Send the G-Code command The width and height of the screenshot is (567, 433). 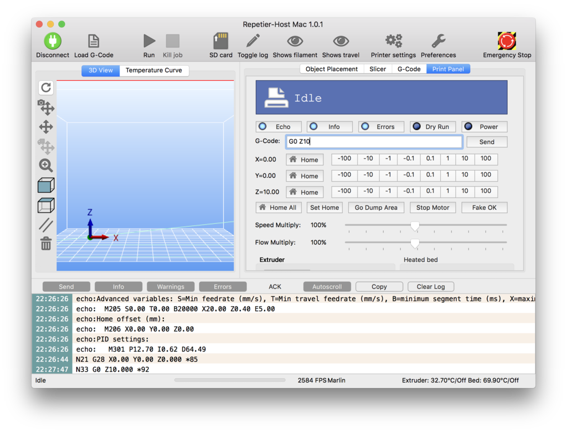pos(487,142)
